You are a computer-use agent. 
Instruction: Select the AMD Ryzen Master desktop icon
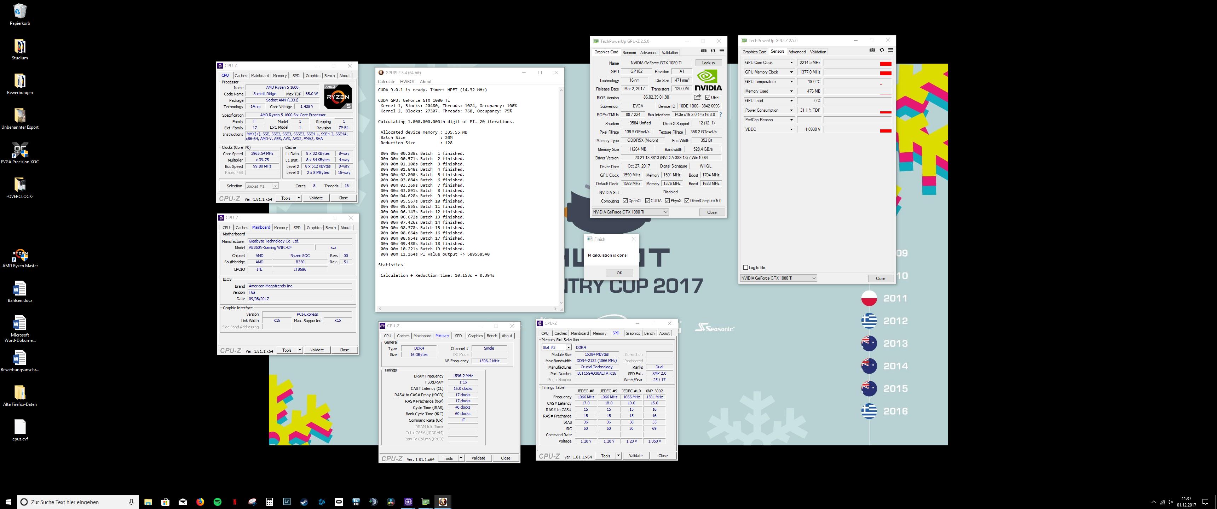click(20, 258)
